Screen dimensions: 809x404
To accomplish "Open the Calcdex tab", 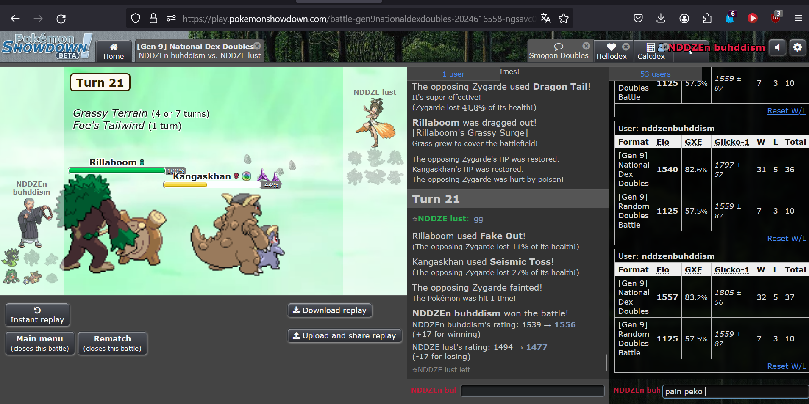I will 651,52.
